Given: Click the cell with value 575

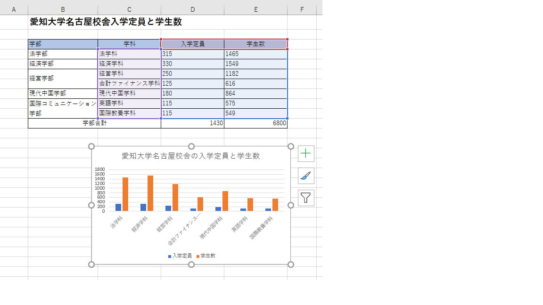Looking at the screenshot, I should coord(255,103).
